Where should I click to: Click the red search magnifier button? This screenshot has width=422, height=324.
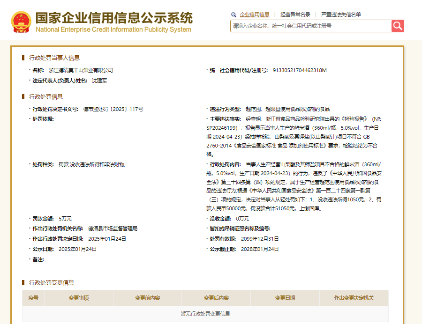tap(398, 26)
